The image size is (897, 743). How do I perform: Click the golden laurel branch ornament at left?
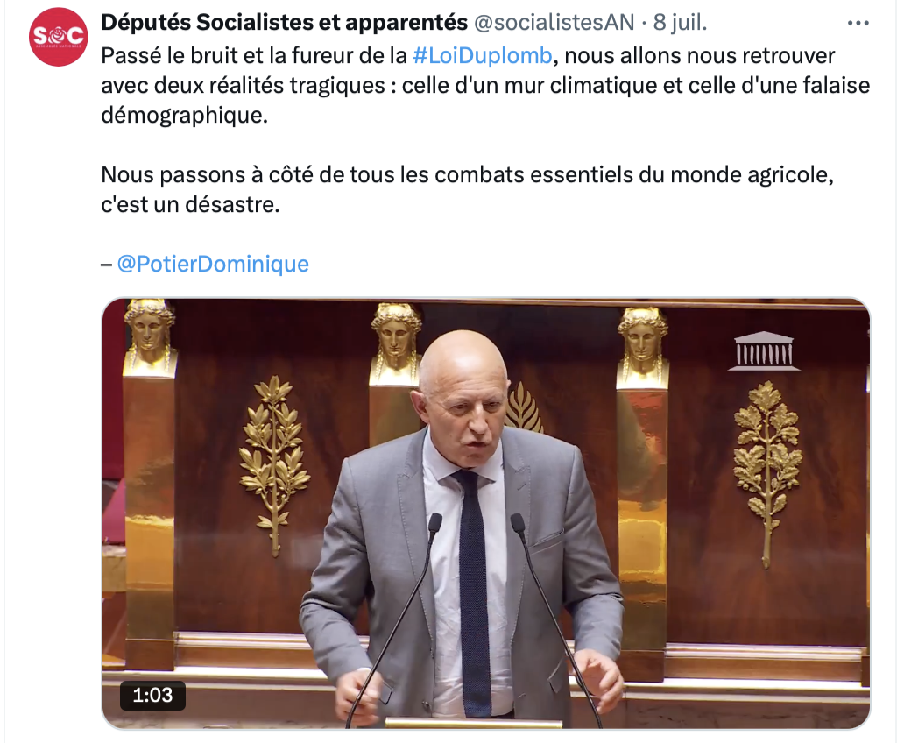click(x=274, y=464)
